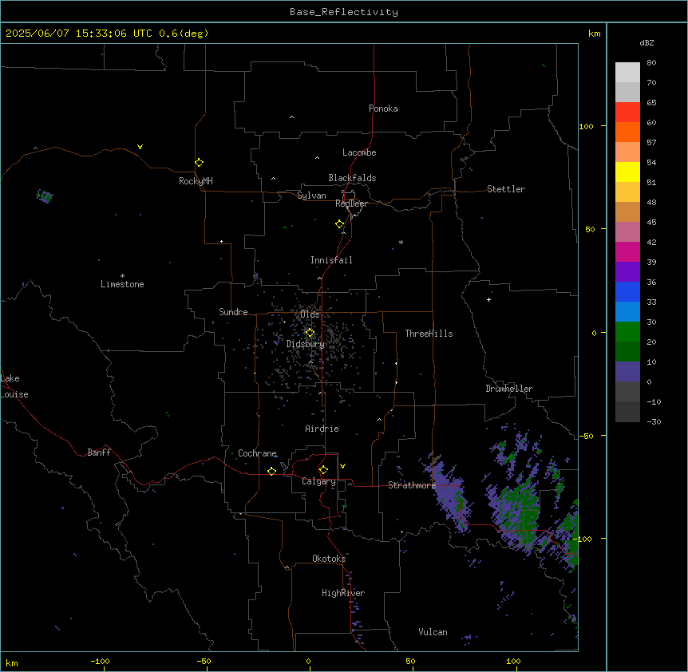Click the Didsbury label
The width and height of the screenshot is (688, 672).
(306, 344)
